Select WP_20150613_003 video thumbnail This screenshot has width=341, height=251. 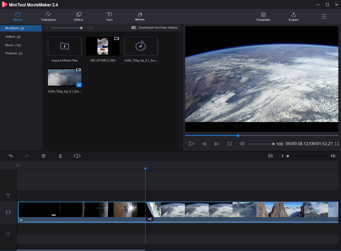point(103,46)
